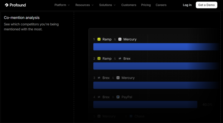Click the Mercury icon in row 3

(118, 78)
